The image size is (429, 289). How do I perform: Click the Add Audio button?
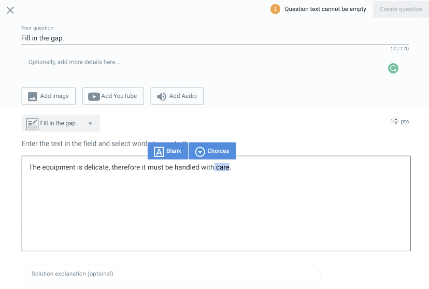[177, 96]
